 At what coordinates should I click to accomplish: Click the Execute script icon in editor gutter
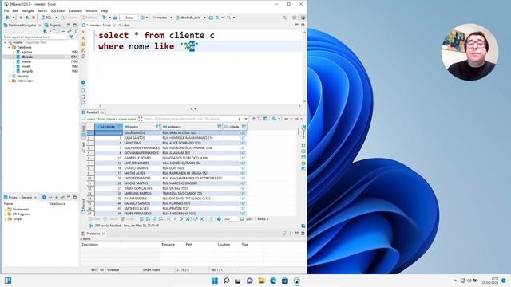point(83,44)
